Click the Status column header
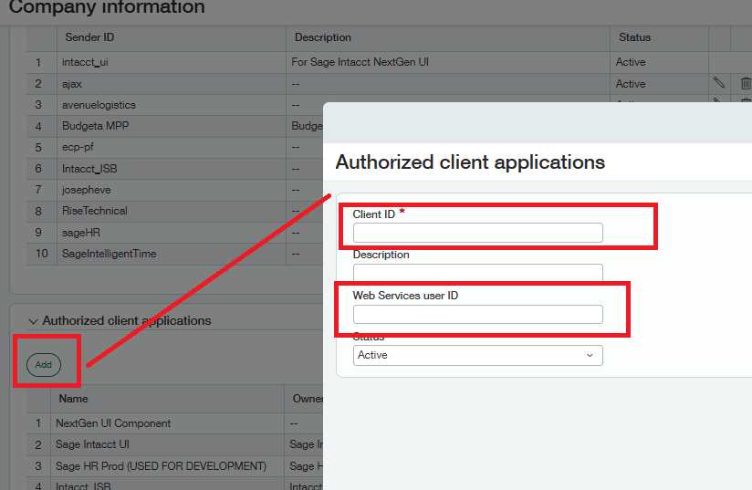The height and width of the screenshot is (490, 752). 634,37
